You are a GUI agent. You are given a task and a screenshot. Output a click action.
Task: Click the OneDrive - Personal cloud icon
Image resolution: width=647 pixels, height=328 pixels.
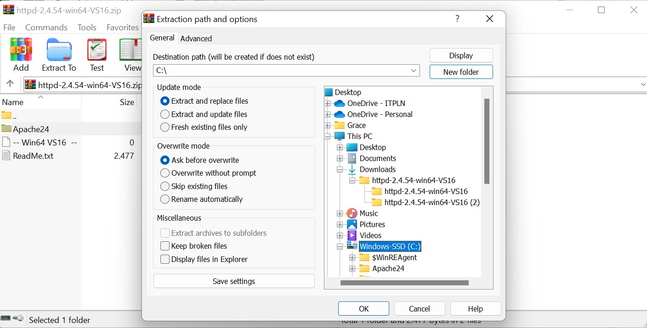click(340, 114)
